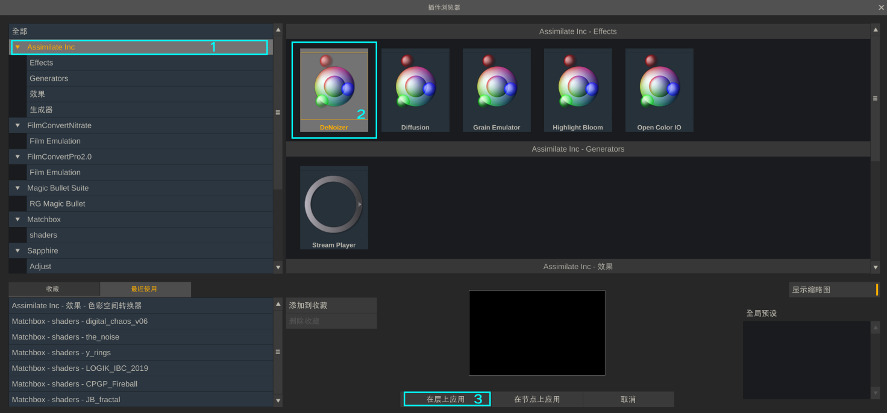887x413 pixels.
Task: Click the black preview thumbnail area
Action: 537,333
